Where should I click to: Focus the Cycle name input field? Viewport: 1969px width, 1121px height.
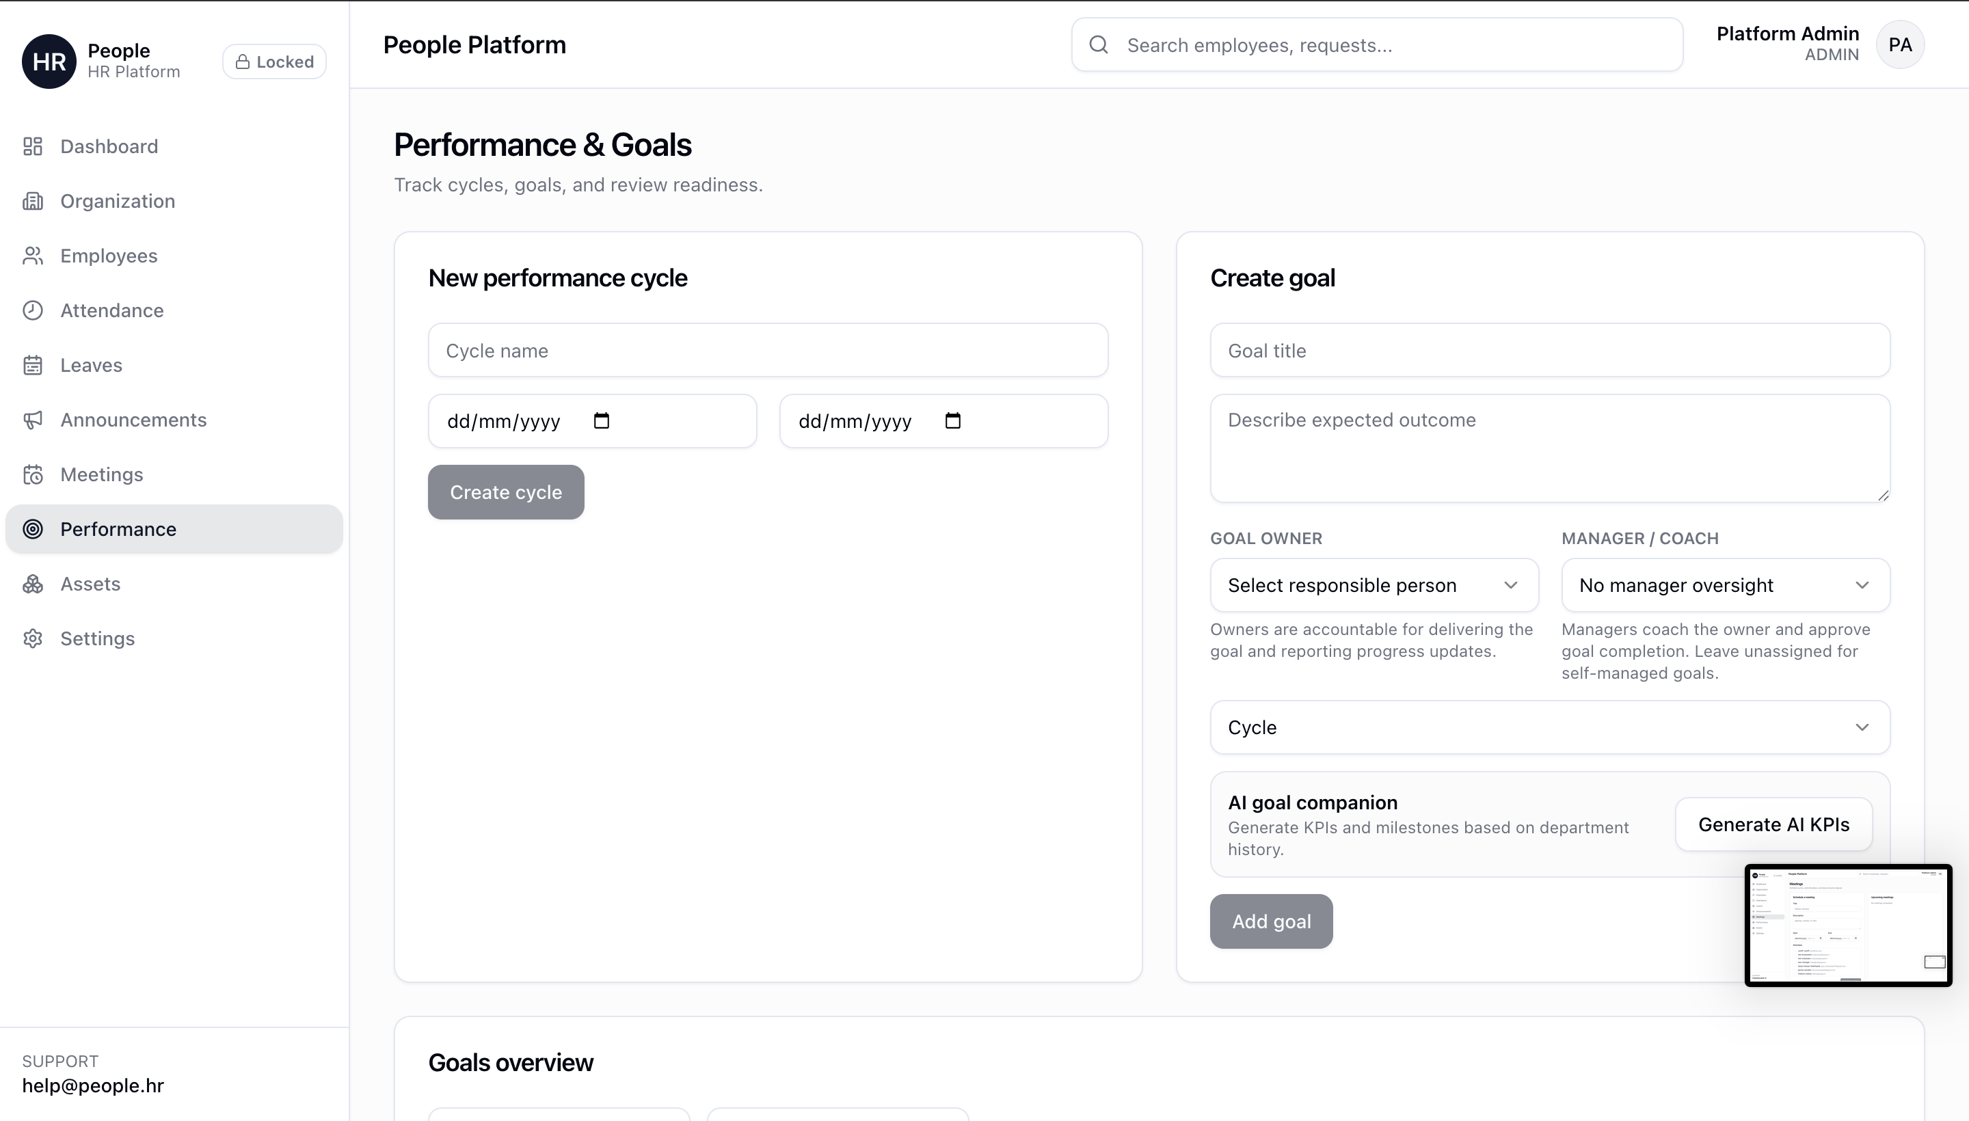click(x=768, y=350)
